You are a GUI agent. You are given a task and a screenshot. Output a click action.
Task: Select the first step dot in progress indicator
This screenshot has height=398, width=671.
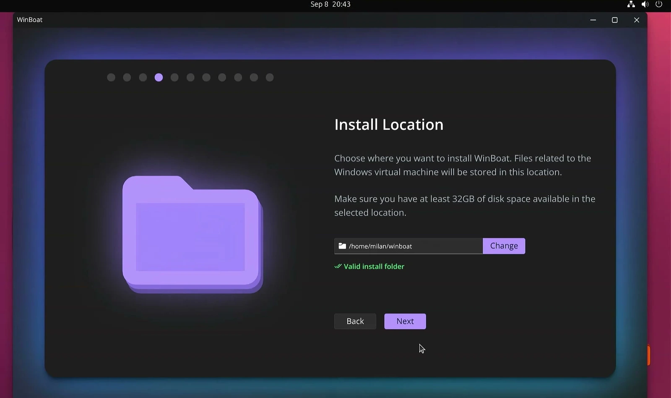(x=111, y=77)
